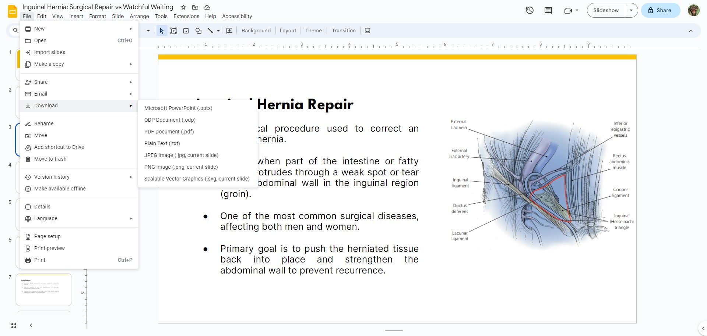The height and width of the screenshot is (336, 707).
Task: Click the Share button
Action: [660, 10]
